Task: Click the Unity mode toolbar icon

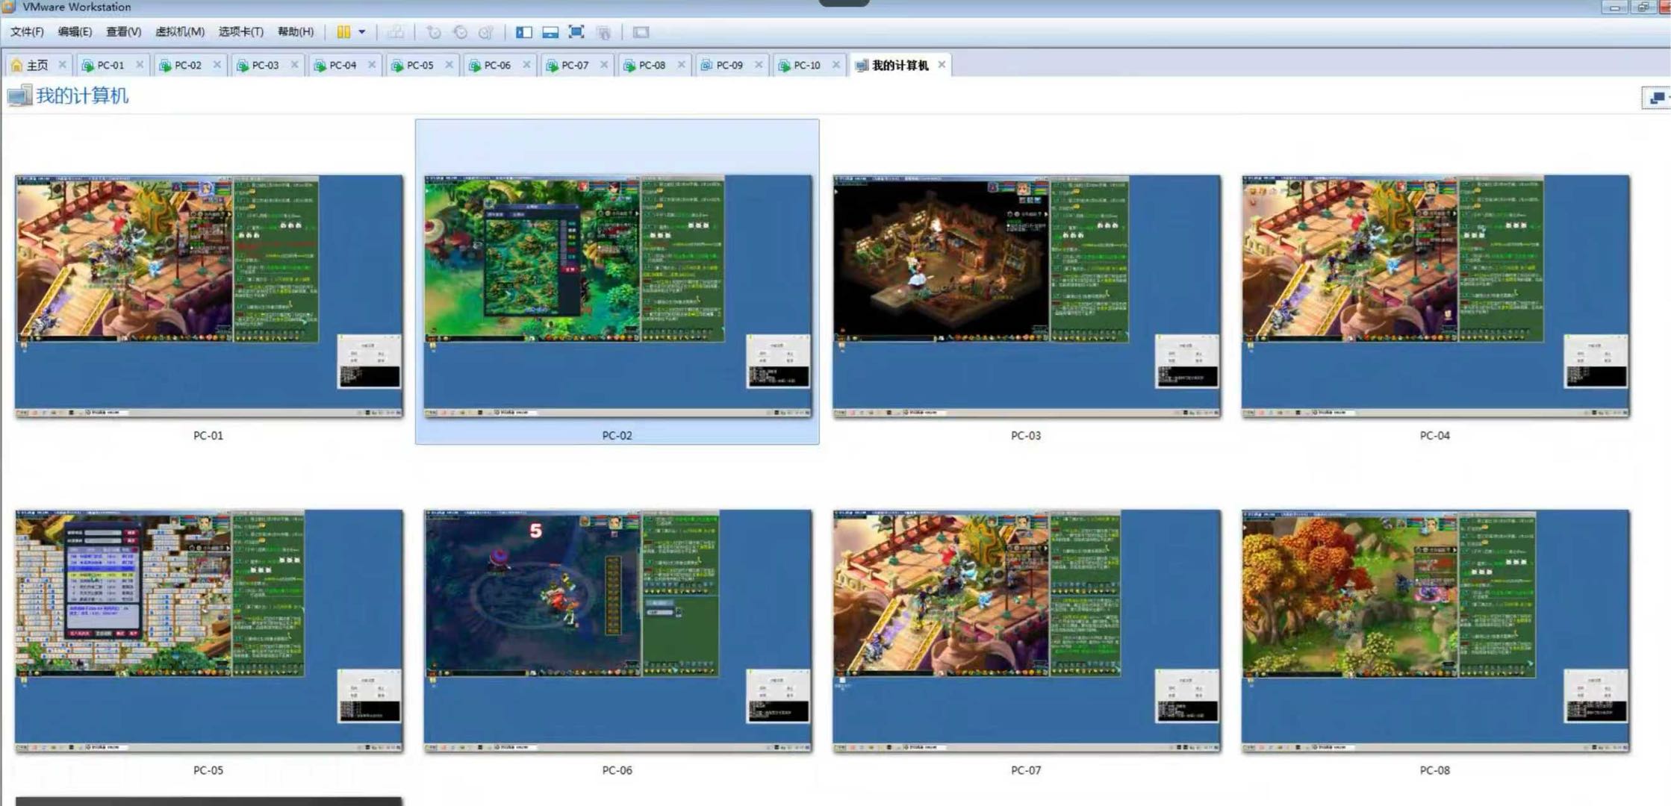Action: tap(604, 32)
